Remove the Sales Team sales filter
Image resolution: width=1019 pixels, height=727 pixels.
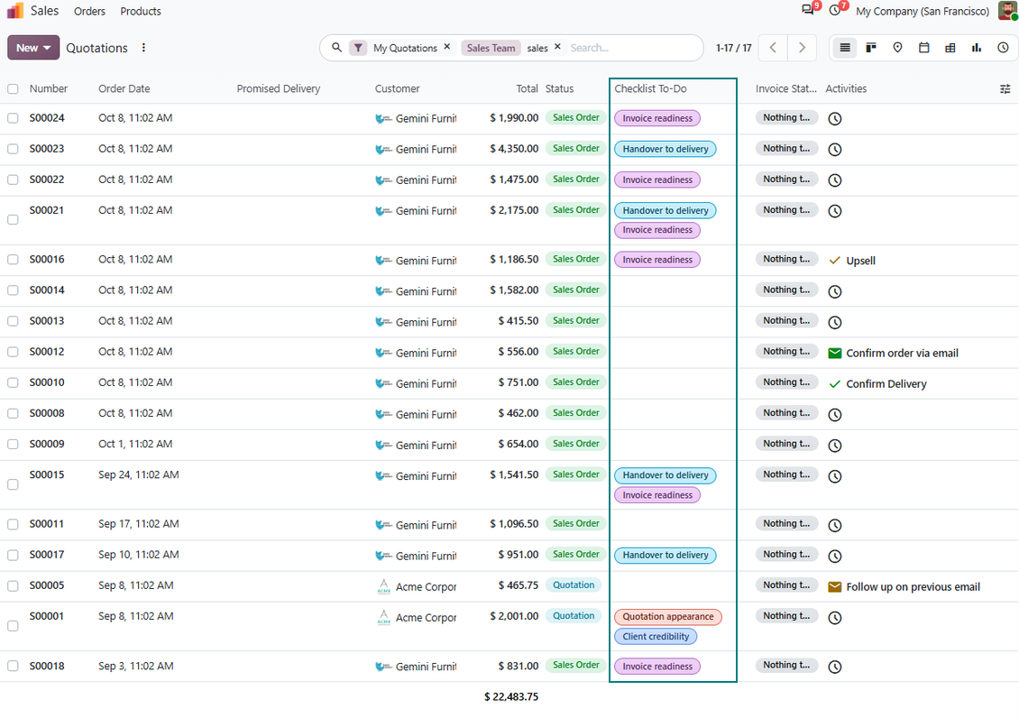(x=557, y=47)
